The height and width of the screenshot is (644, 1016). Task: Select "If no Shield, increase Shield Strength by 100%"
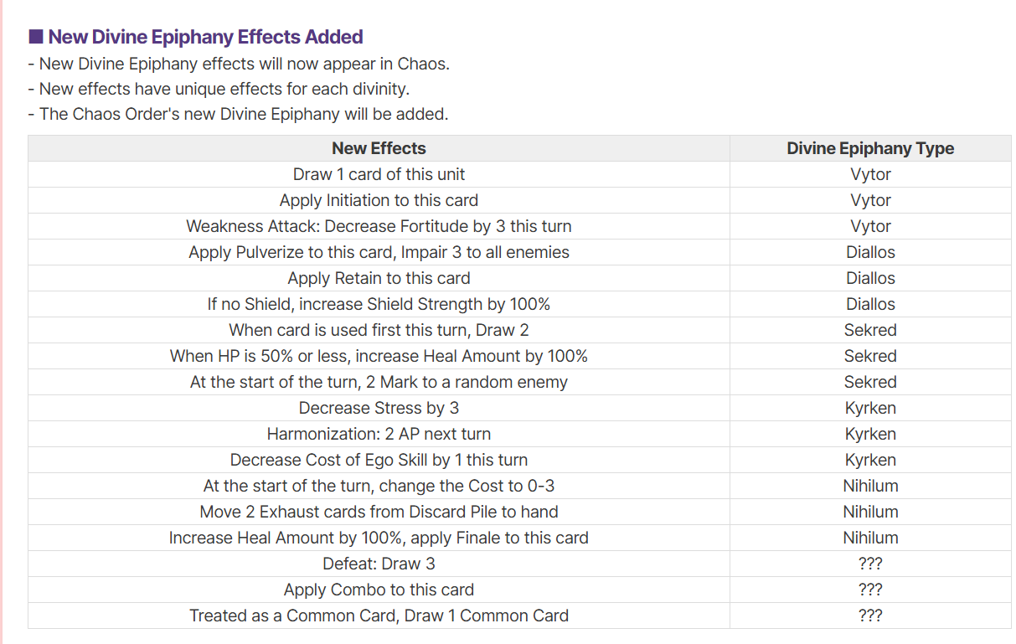[x=379, y=304]
